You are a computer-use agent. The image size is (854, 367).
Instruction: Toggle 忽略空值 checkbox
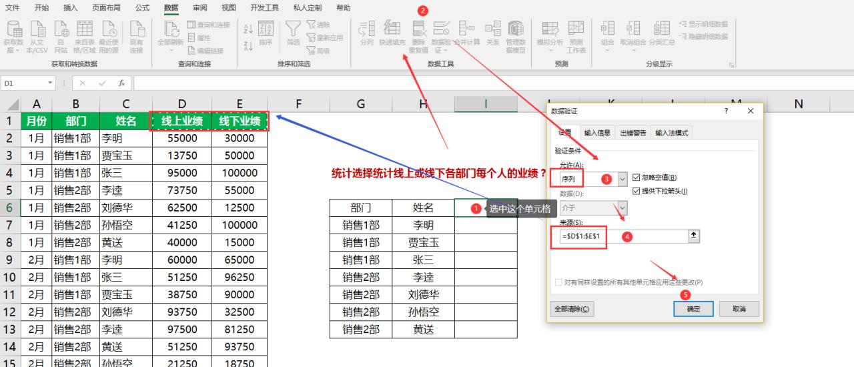coord(636,177)
